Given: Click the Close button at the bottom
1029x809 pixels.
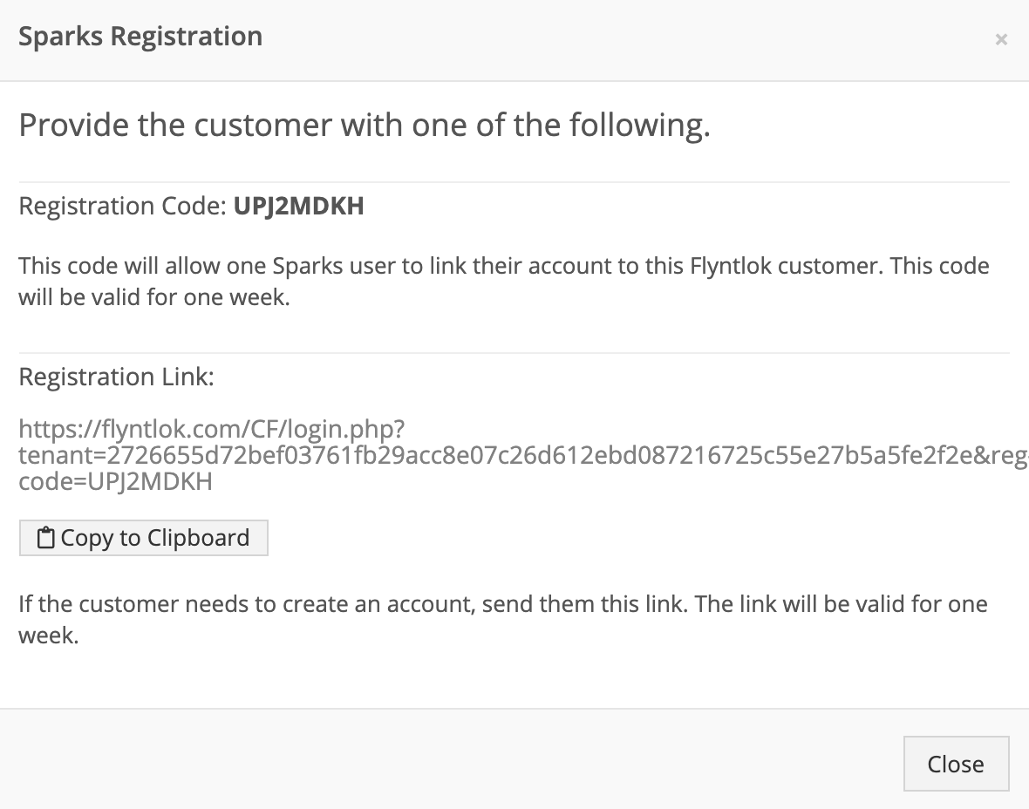Looking at the screenshot, I should (x=956, y=764).
